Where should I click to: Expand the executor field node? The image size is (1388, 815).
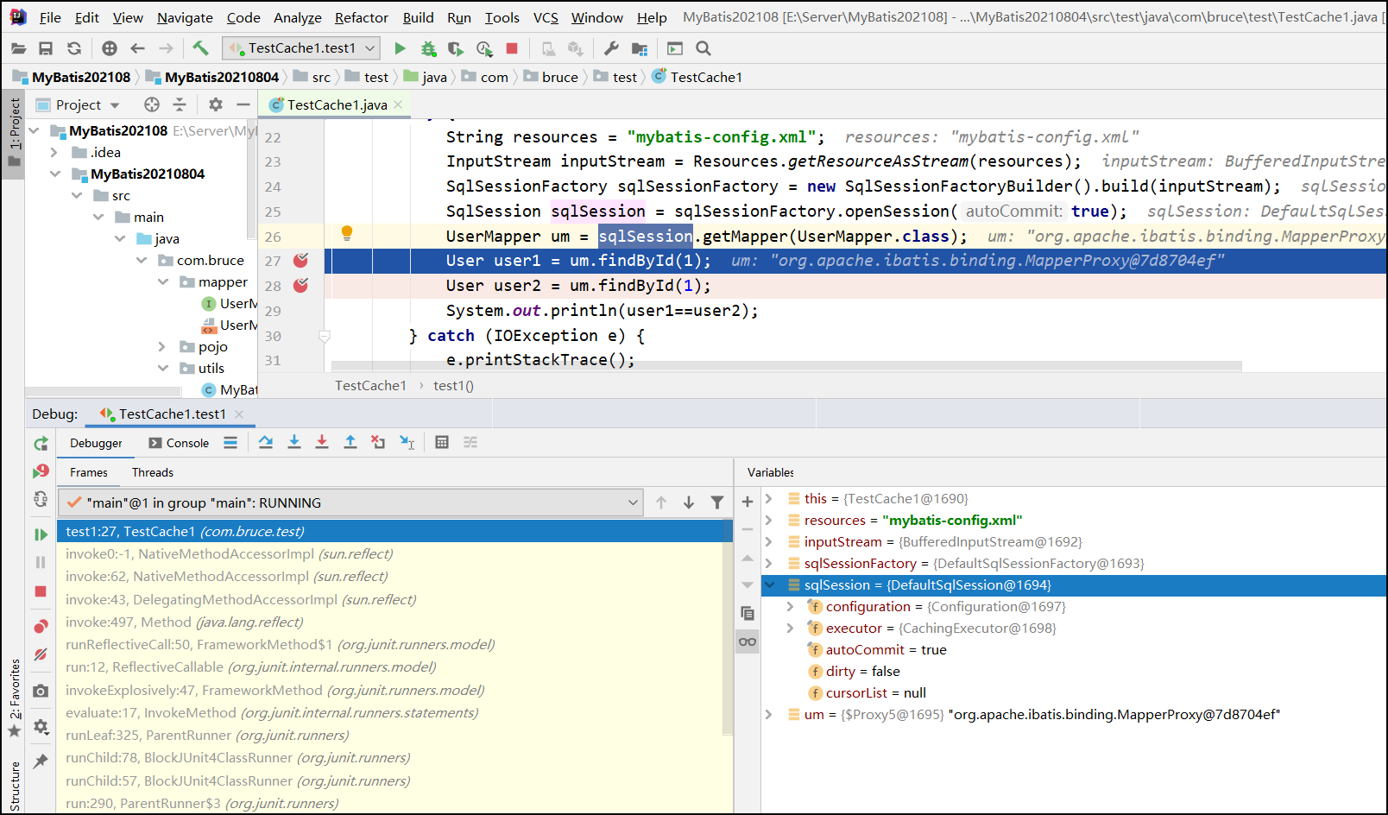tap(790, 629)
